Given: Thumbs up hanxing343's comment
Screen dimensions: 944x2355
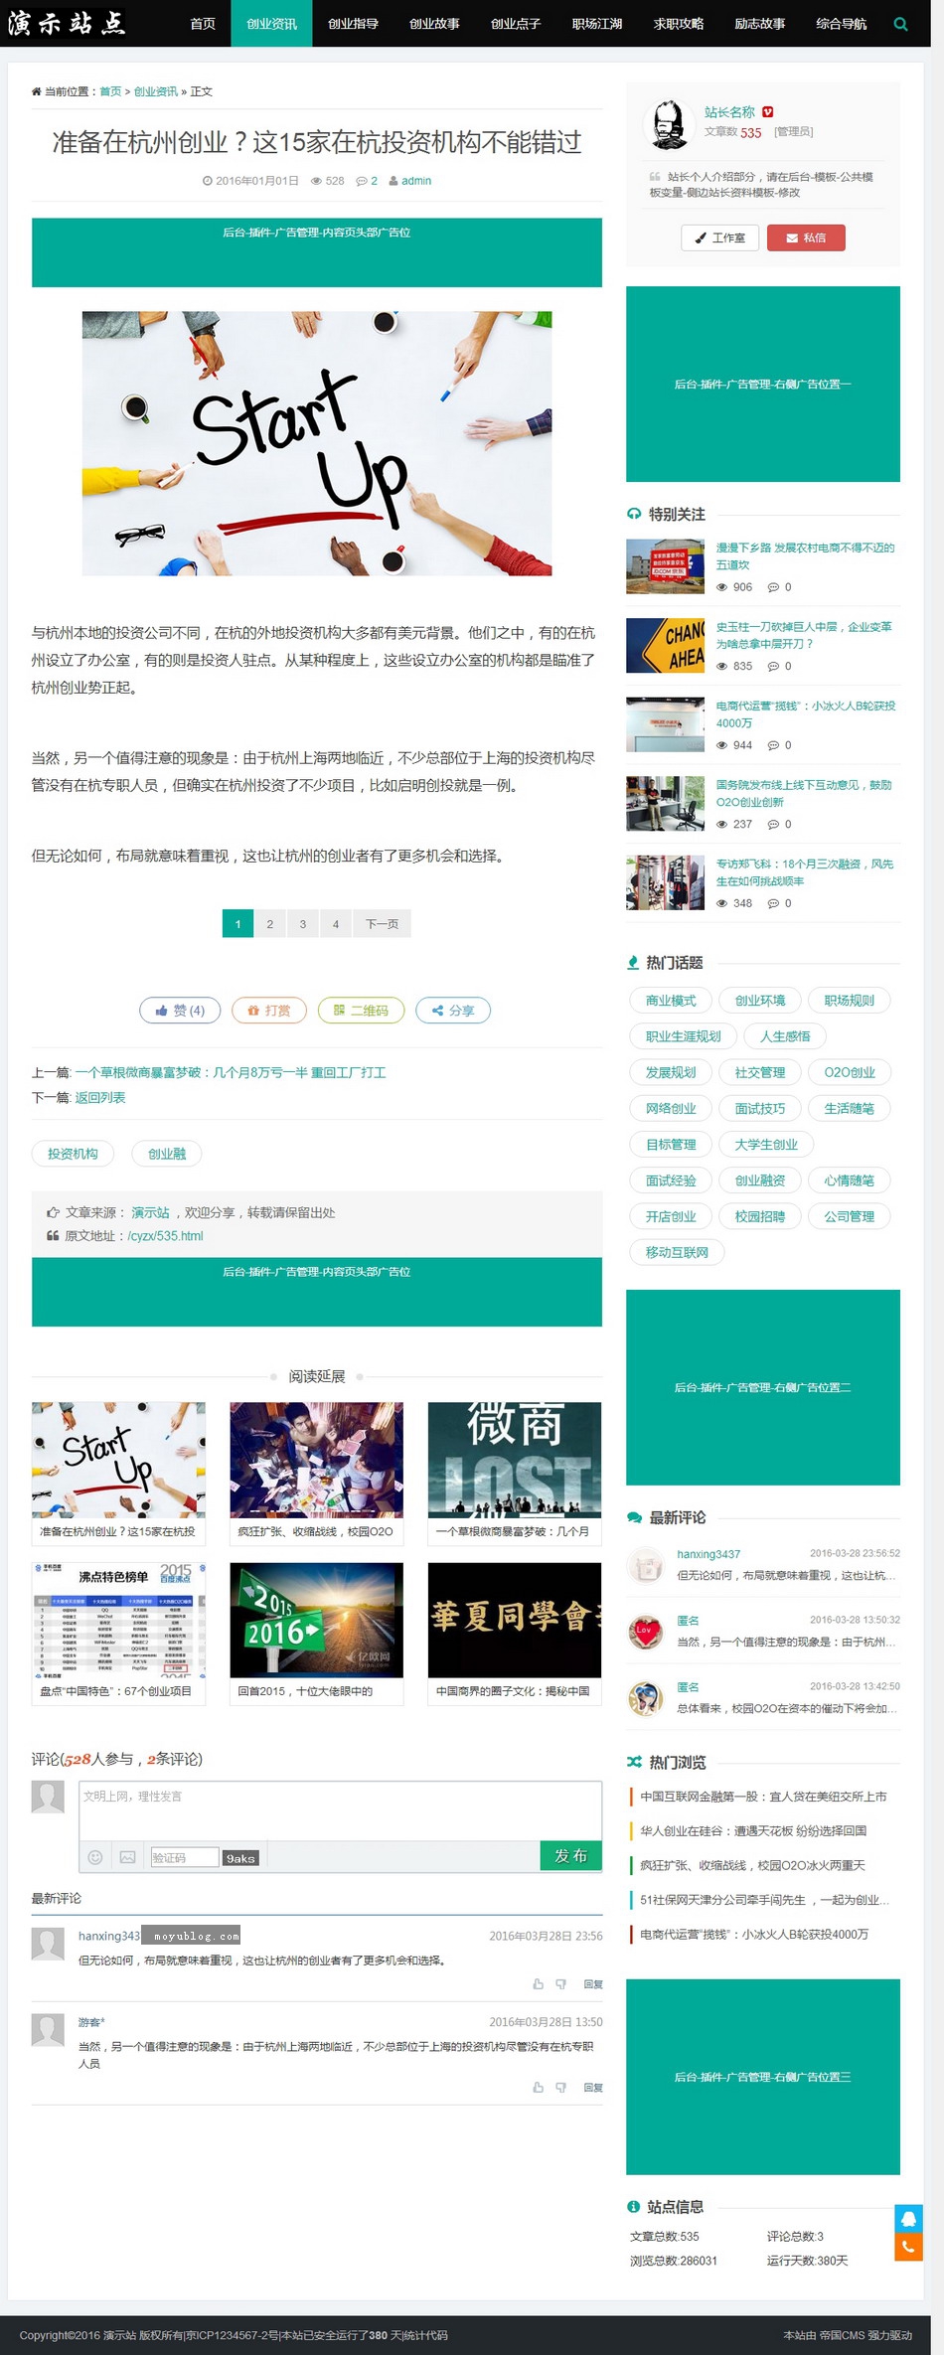Looking at the screenshot, I should [x=538, y=1984].
